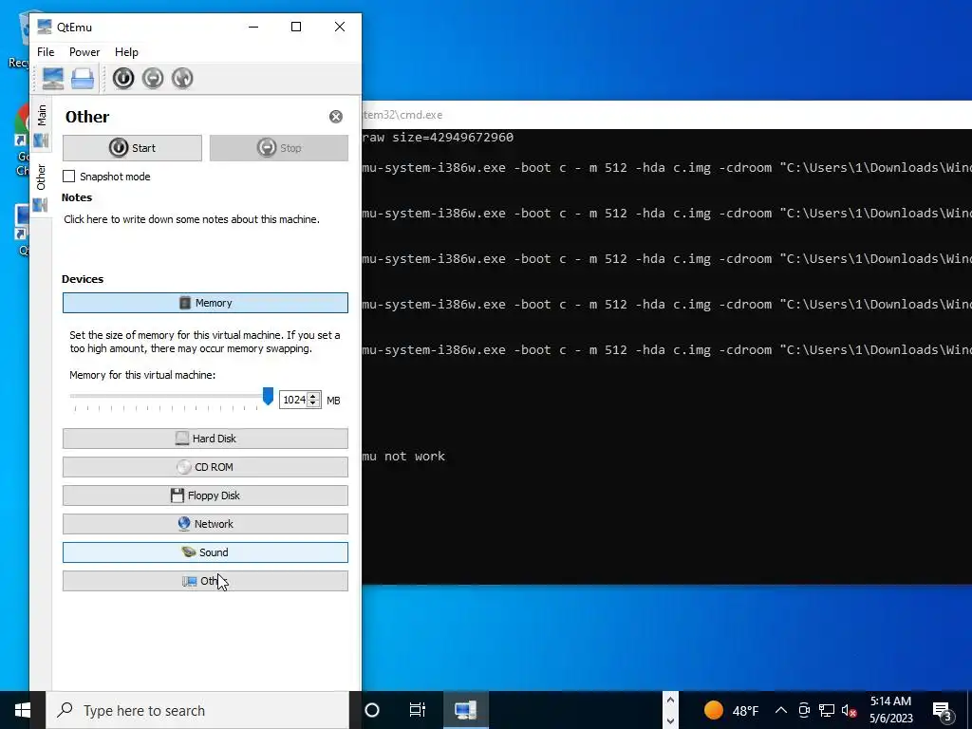Open Task View on the taskbar

(418, 710)
